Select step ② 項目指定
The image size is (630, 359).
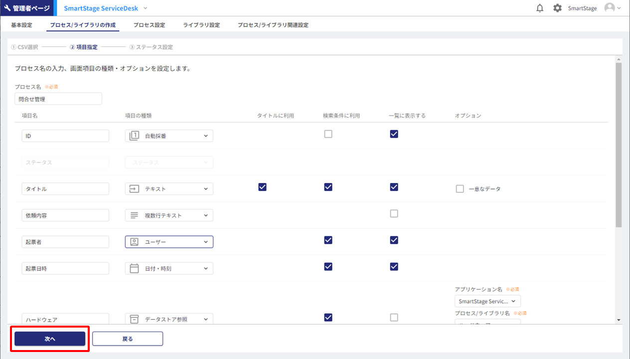(84, 47)
